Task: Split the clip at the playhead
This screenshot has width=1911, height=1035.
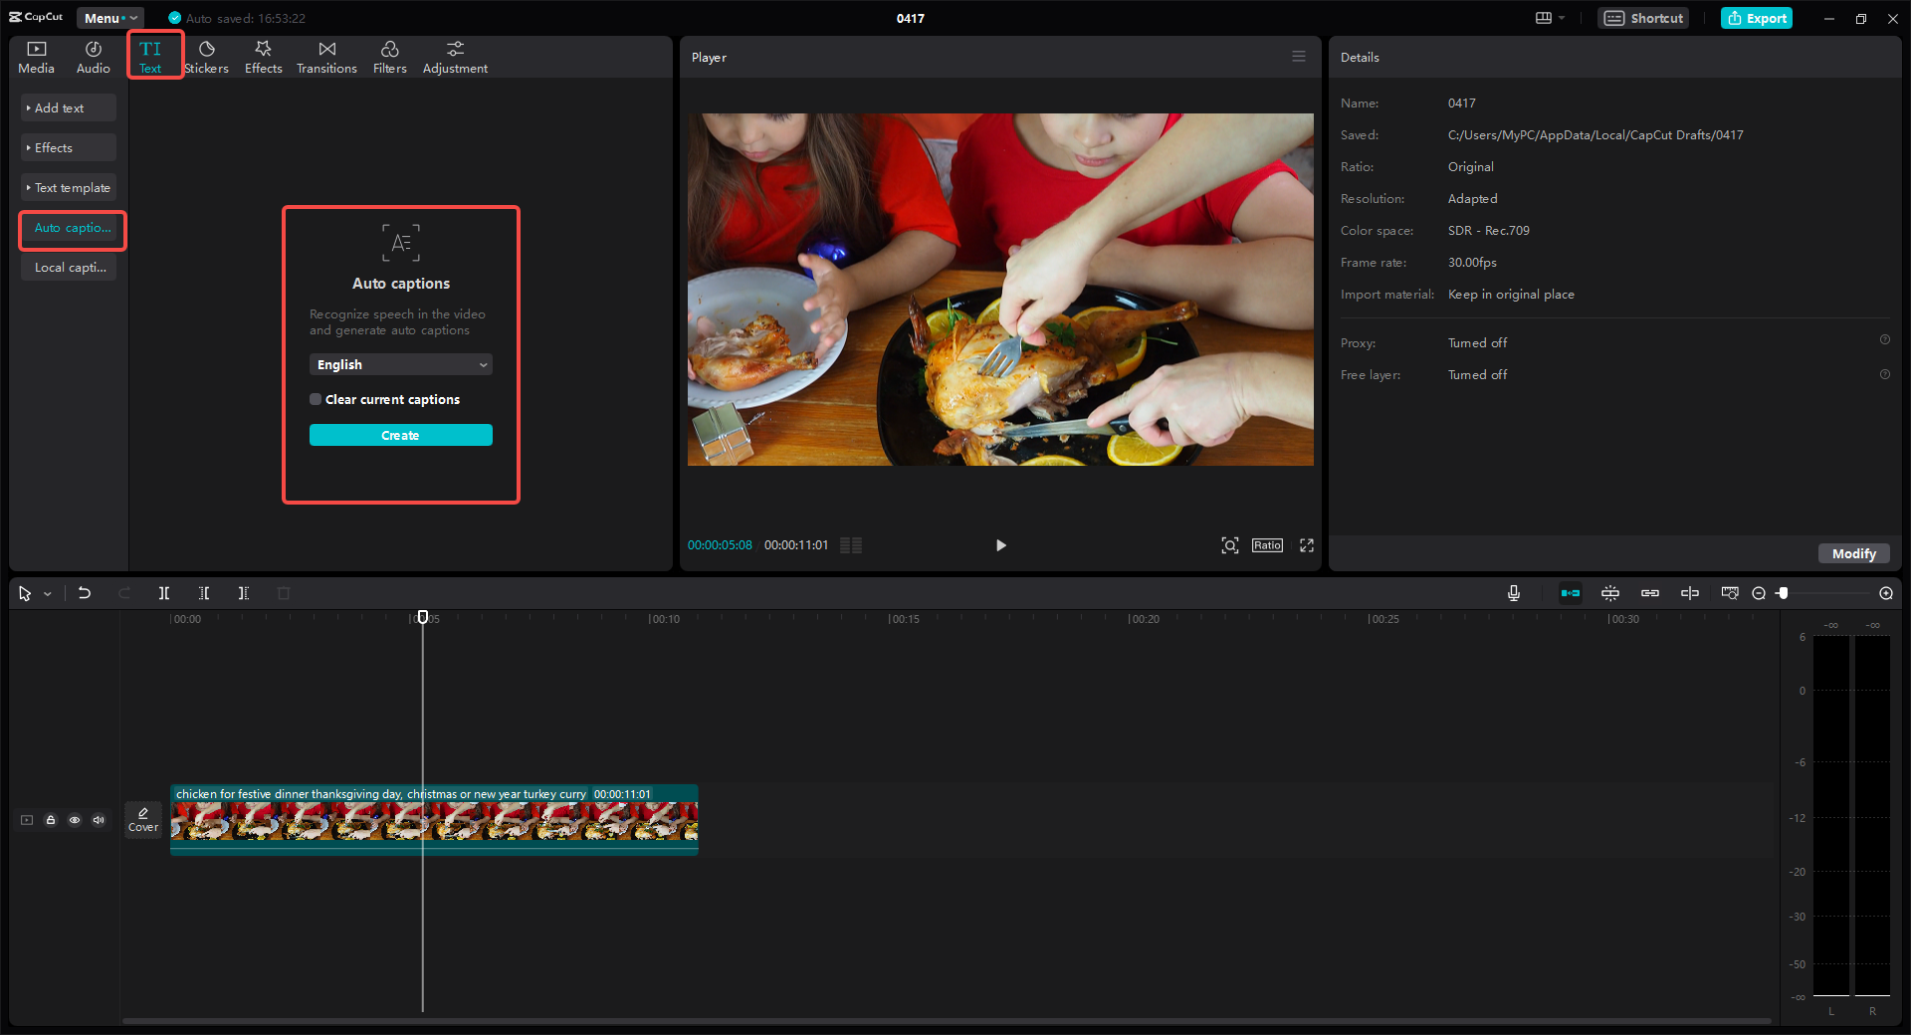Action: [164, 593]
